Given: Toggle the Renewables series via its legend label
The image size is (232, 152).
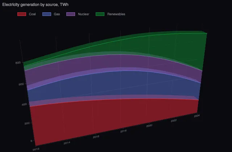Looking at the screenshot, I should coord(116,14).
